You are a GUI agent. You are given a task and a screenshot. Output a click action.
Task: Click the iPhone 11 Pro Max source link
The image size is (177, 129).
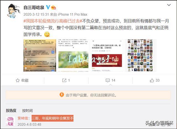[72, 14]
